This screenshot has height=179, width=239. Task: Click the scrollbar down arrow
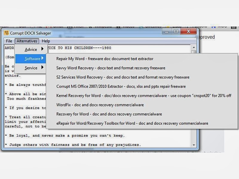tap(194, 145)
